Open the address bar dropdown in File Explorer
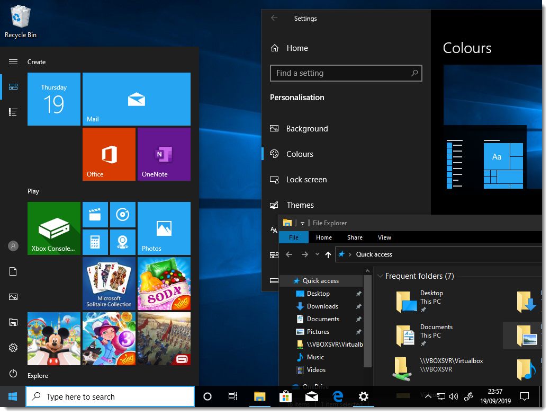This screenshot has height=415, width=550. click(x=318, y=254)
